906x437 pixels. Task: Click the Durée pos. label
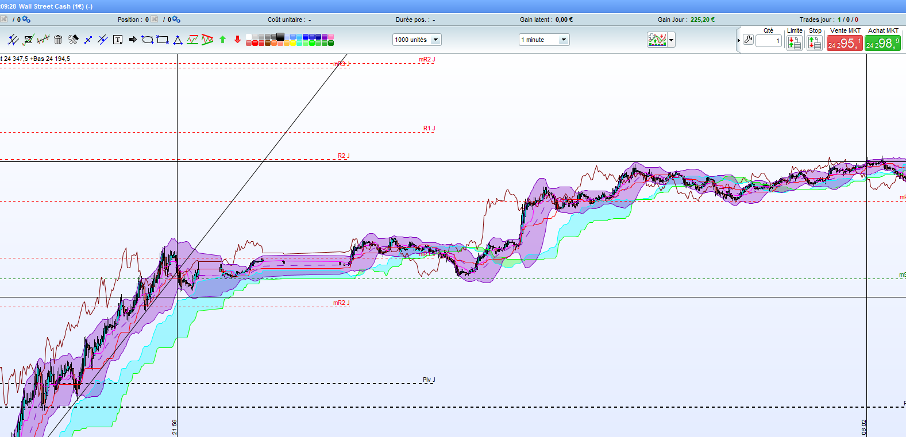pyautogui.click(x=412, y=20)
